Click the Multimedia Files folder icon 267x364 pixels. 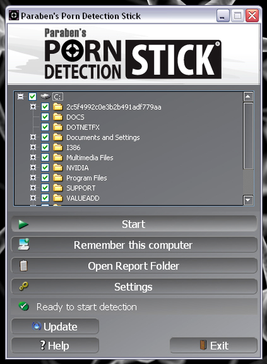58,158
